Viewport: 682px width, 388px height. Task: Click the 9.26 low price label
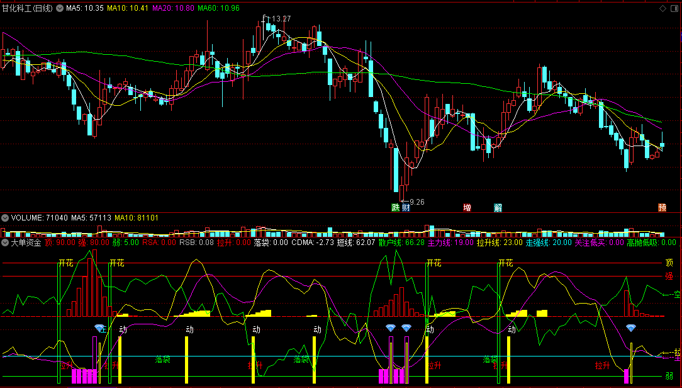click(416, 202)
